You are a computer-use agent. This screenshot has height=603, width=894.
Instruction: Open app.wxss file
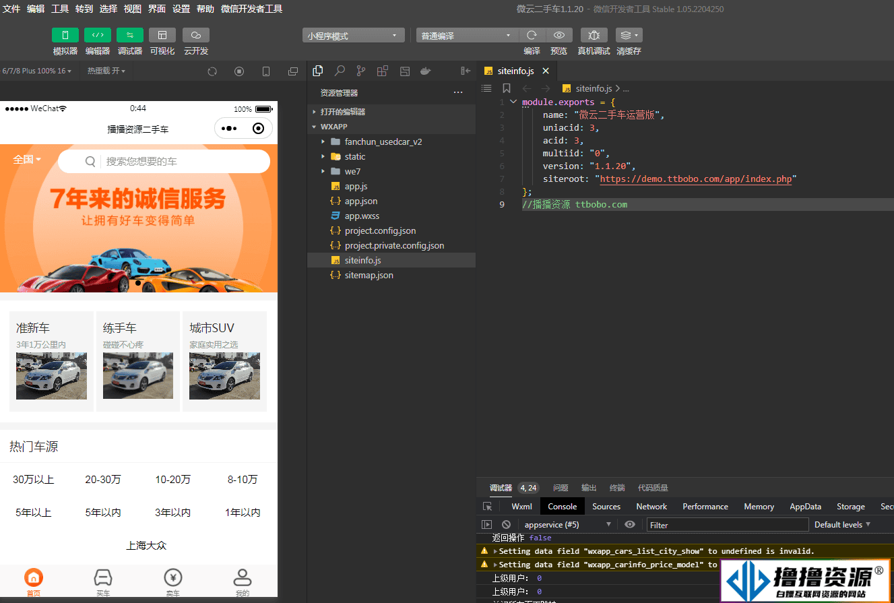[391, 216]
